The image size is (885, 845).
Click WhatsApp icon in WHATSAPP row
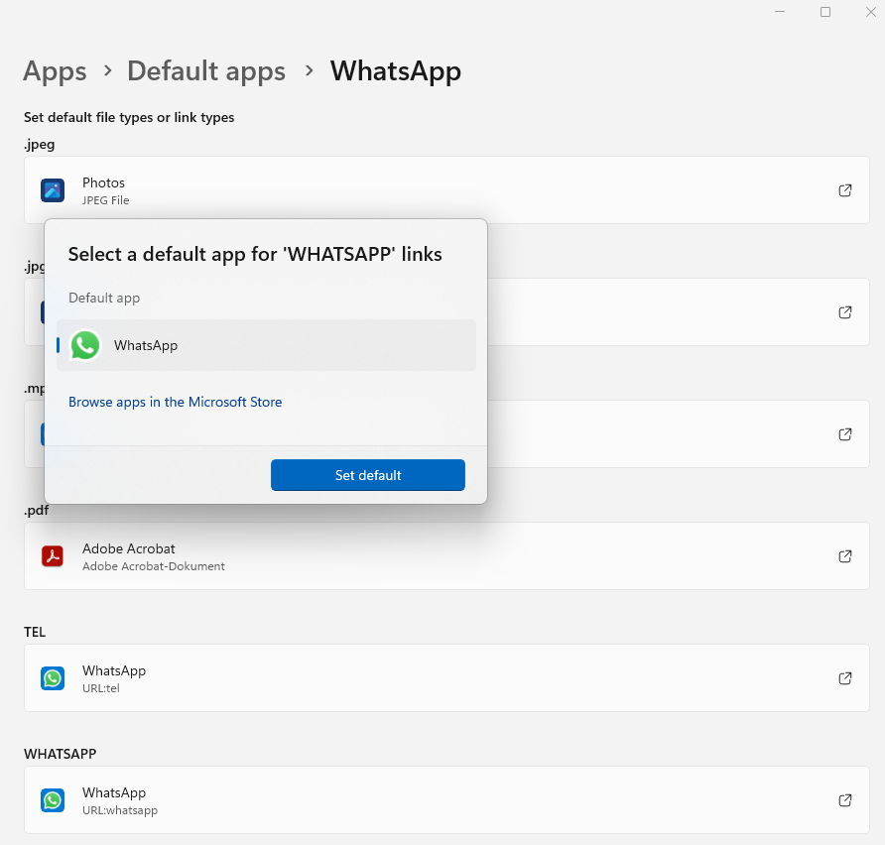(x=53, y=799)
